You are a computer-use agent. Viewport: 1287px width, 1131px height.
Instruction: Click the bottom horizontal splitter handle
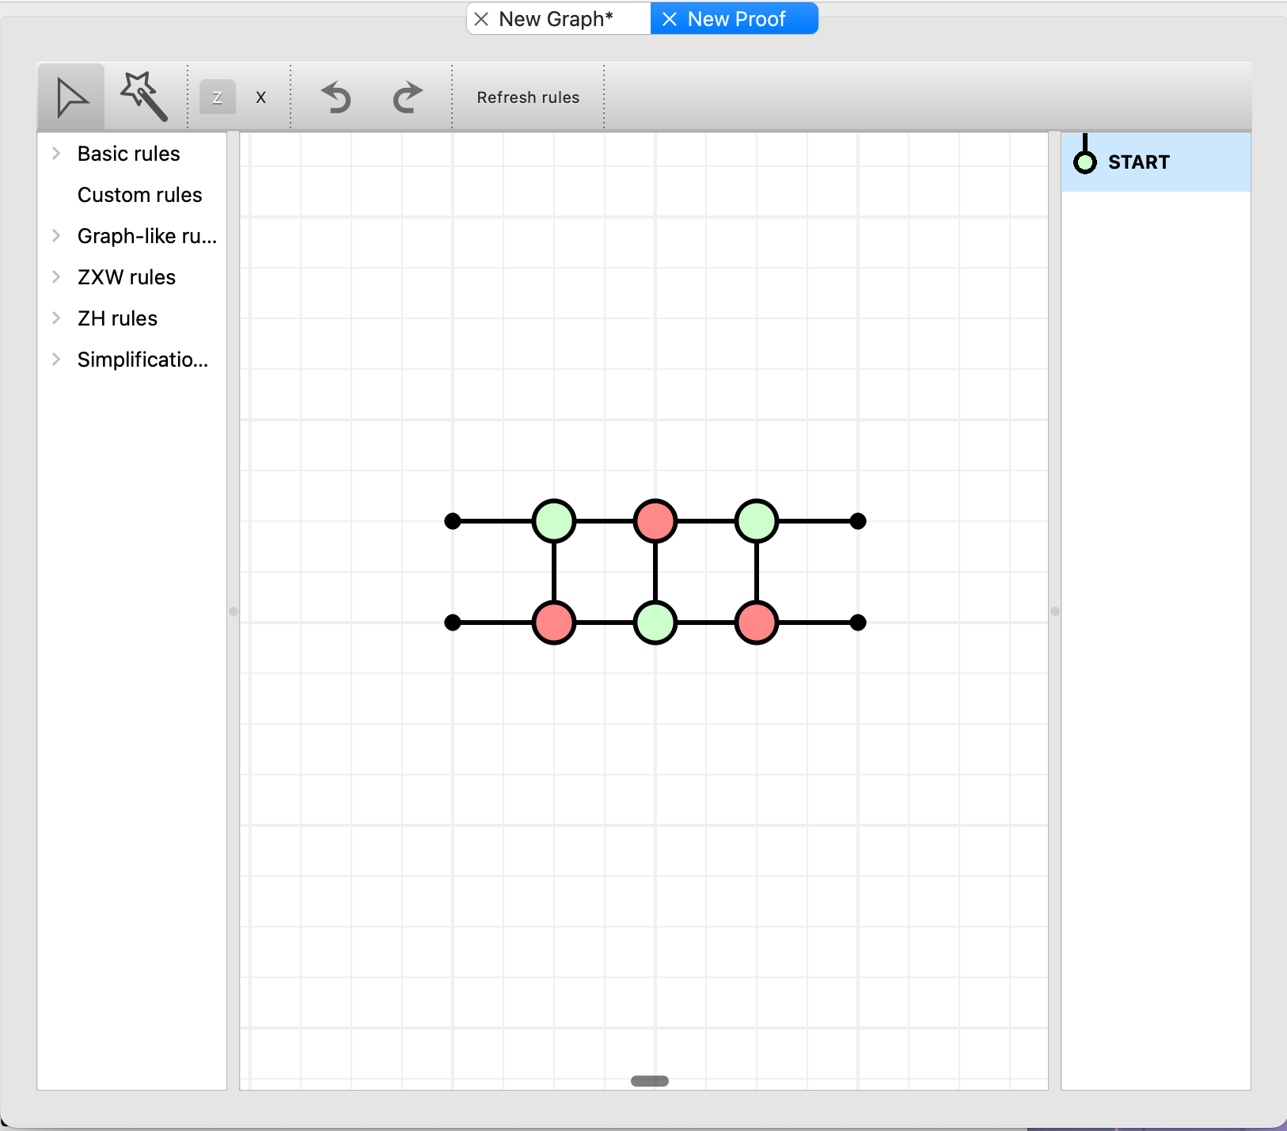[650, 1081]
